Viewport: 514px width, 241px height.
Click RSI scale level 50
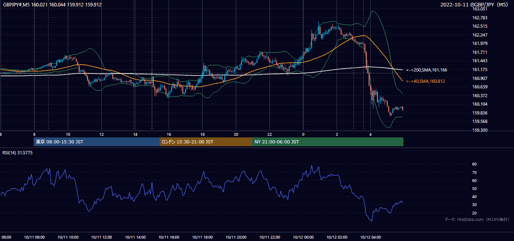(474, 188)
